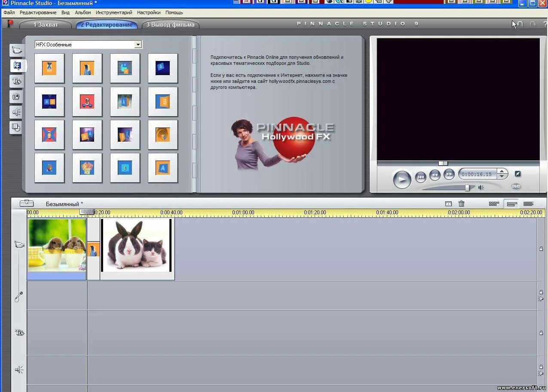
Task: Select the video scenes camera icon
Action: pyautogui.click(x=16, y=50)
